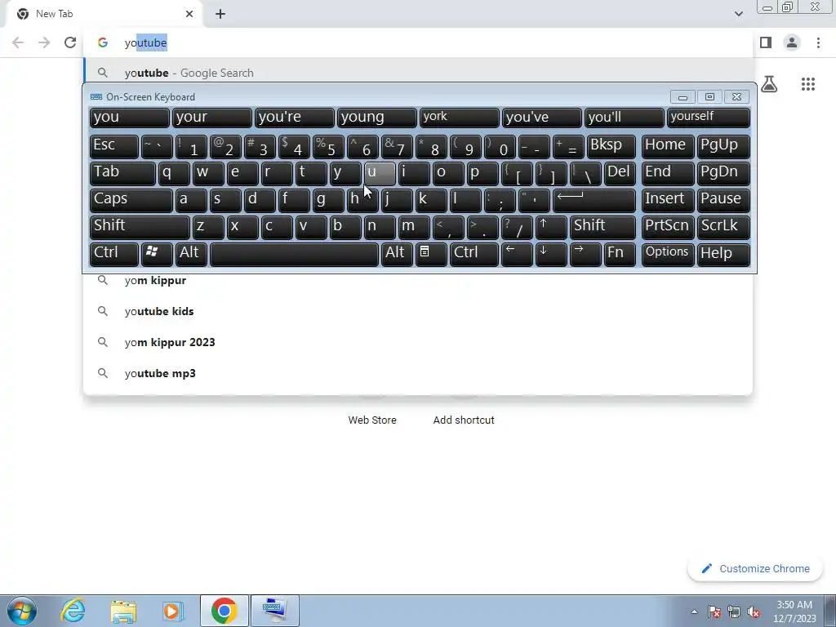Expand tab search chevron
Image resolution: width=836 pixels, height=627 pixels.
pyautogui.click(x=738, y=14)
